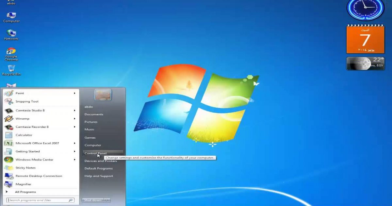Launch the Magnifier icon
Viewport: 392px width, 206px height.
(9, 184)
